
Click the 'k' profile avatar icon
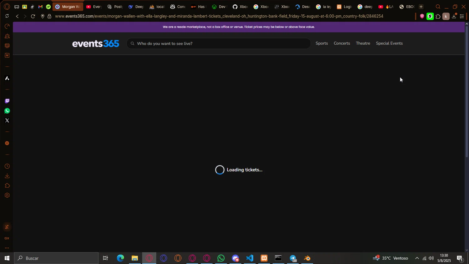point(446,16)
